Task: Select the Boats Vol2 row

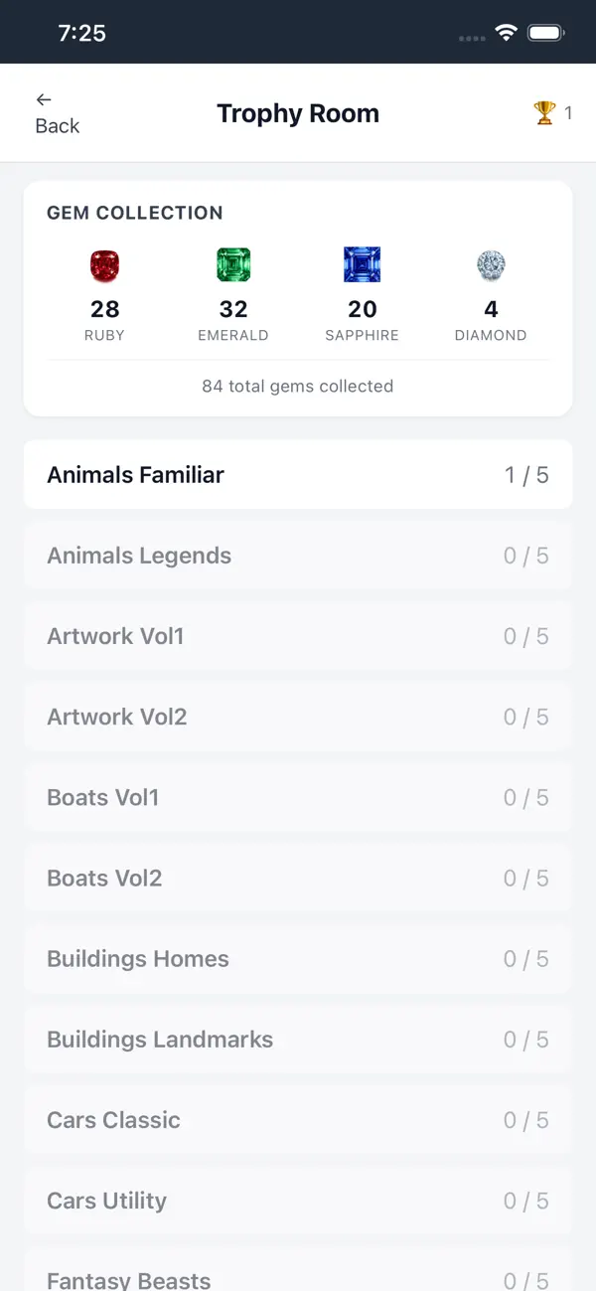Action: 298,878
